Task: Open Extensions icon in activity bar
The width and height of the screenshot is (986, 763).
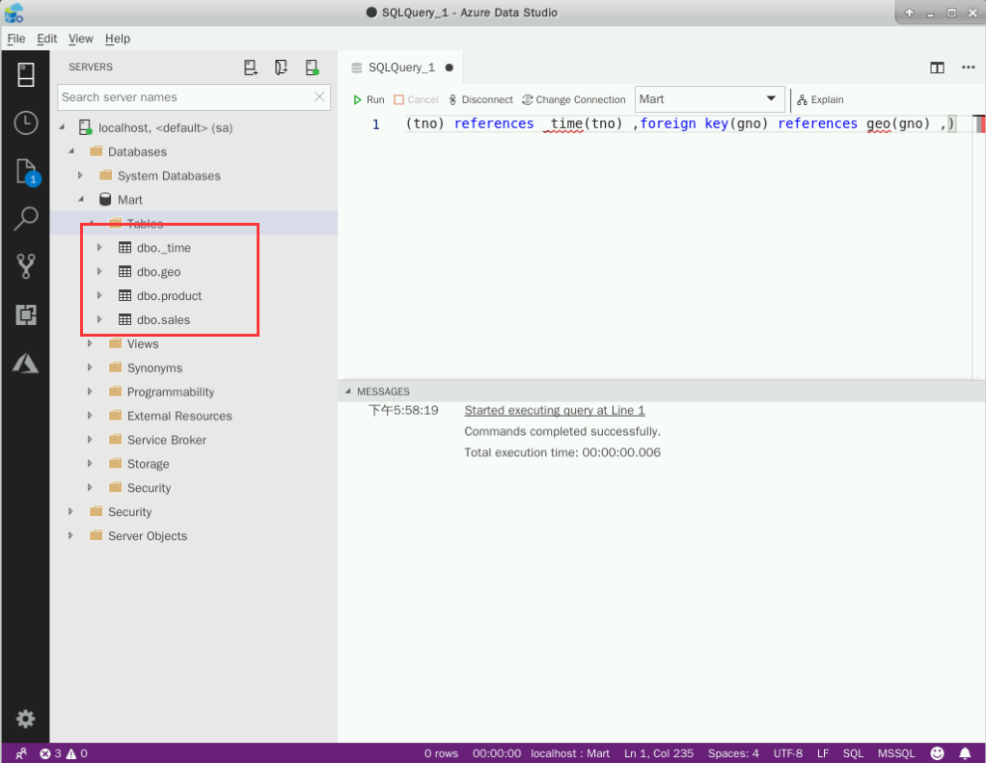Action: tap(26, 314)
